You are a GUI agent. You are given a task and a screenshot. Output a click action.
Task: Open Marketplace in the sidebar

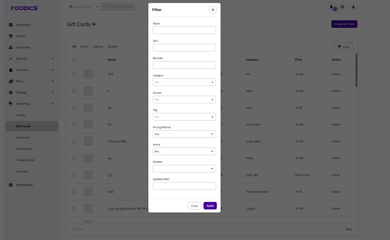[24, 185]
